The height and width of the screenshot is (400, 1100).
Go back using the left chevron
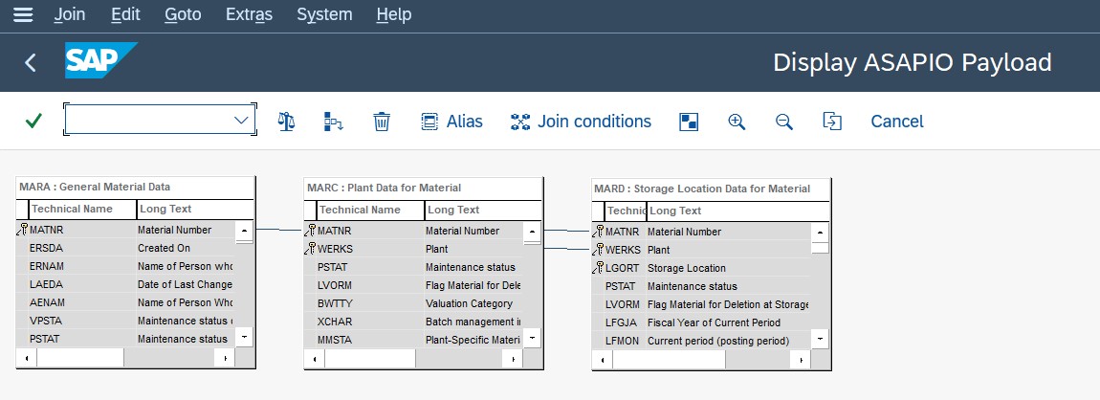(31, 62)
